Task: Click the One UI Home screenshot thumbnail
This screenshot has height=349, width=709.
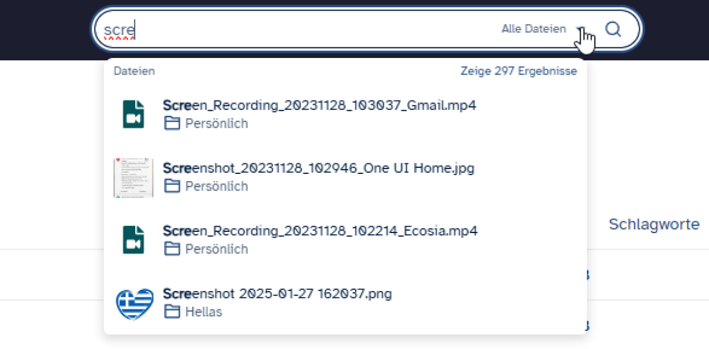Action: click(134, 177)
